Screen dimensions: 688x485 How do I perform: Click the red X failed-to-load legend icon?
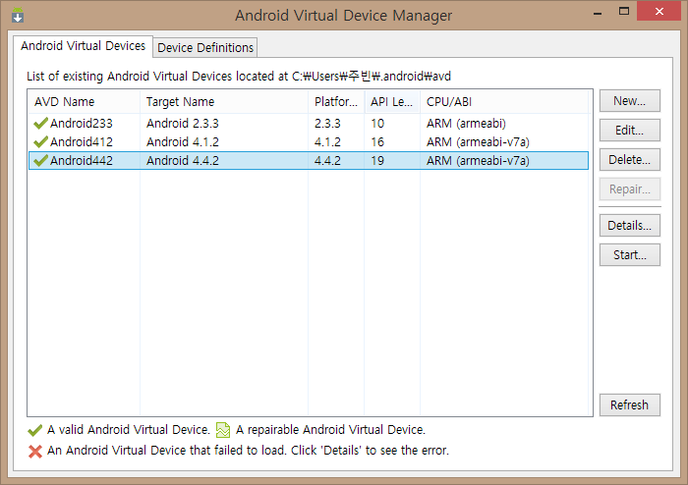pyautogui.click(x=35, y=451)
